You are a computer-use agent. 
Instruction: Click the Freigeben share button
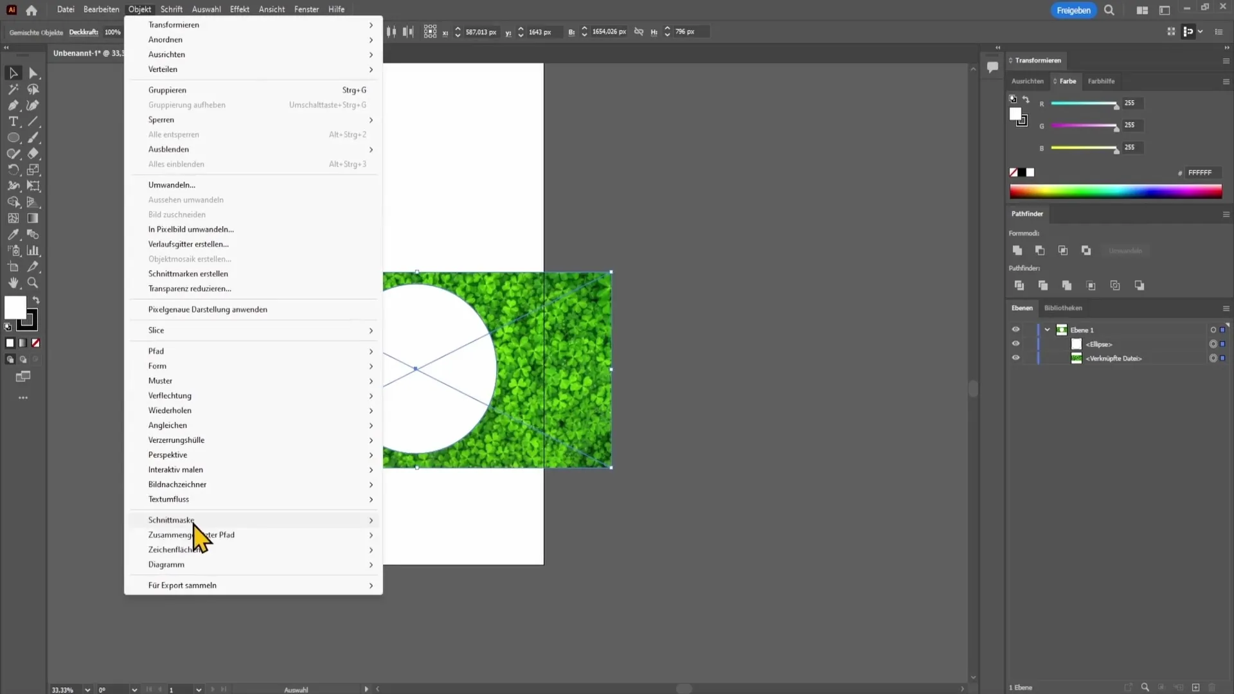pyautogui.click(x=1073, y=10)
